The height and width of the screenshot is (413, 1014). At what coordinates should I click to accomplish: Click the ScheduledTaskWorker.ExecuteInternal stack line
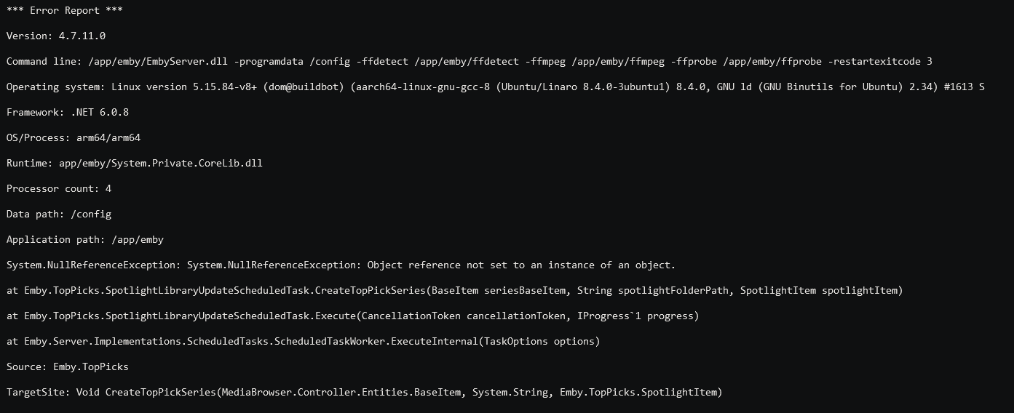point(303,342)
